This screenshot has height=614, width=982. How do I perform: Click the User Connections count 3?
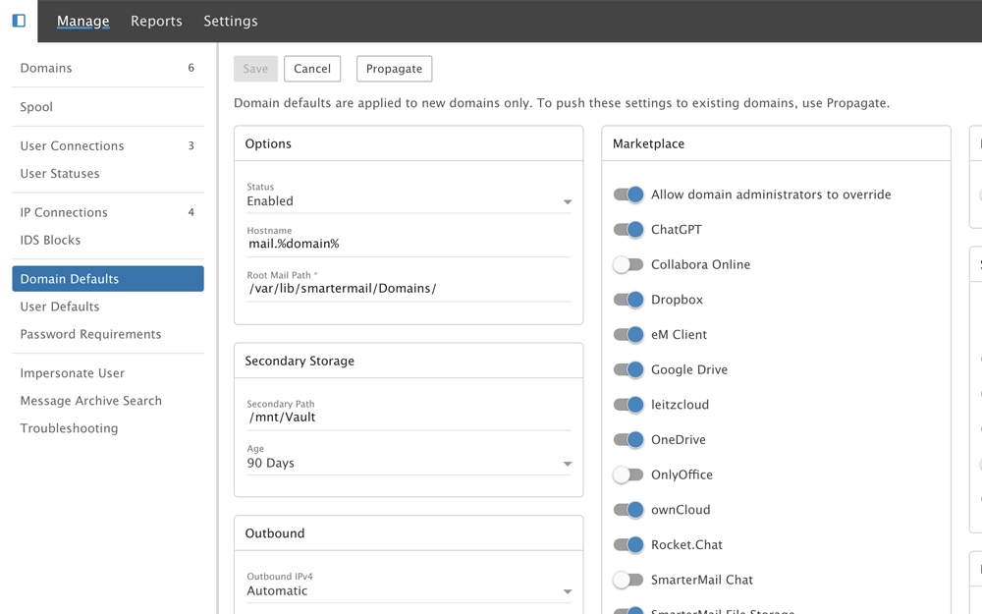coord(191,145)
